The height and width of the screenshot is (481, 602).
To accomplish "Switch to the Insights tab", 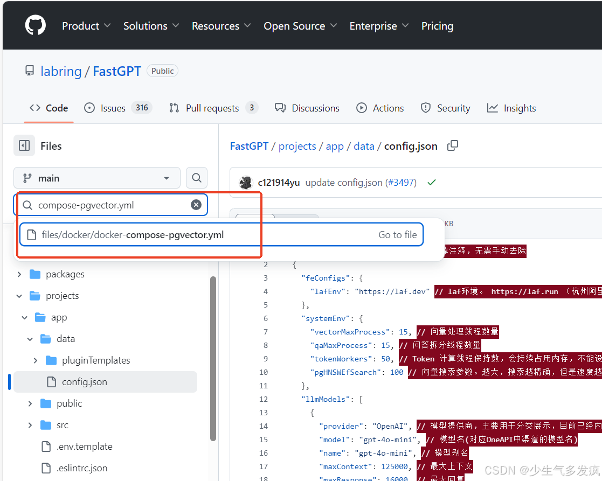I will pyautogui.click(x=511, y=108).
